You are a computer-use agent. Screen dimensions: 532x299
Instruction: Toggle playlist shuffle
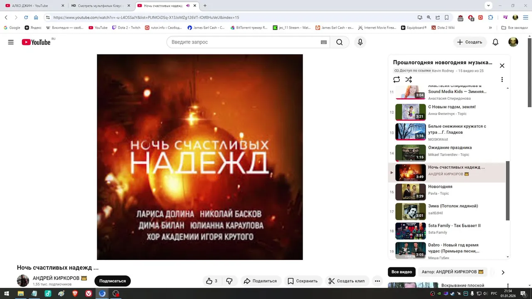pyautogui.click(x=409, y=79)
